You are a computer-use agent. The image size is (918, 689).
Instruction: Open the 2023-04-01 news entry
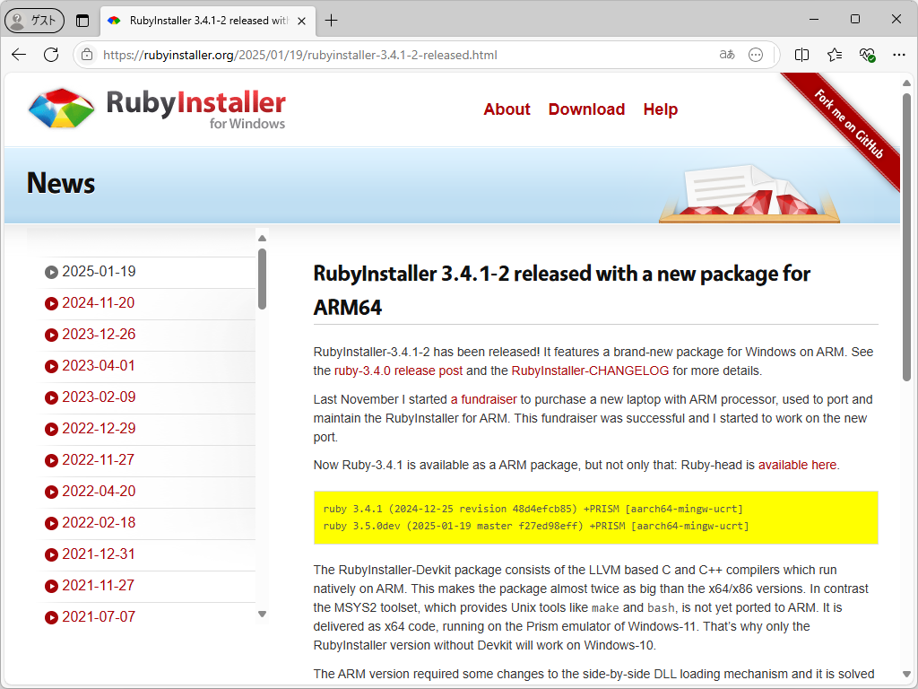[x=99, y=366]
